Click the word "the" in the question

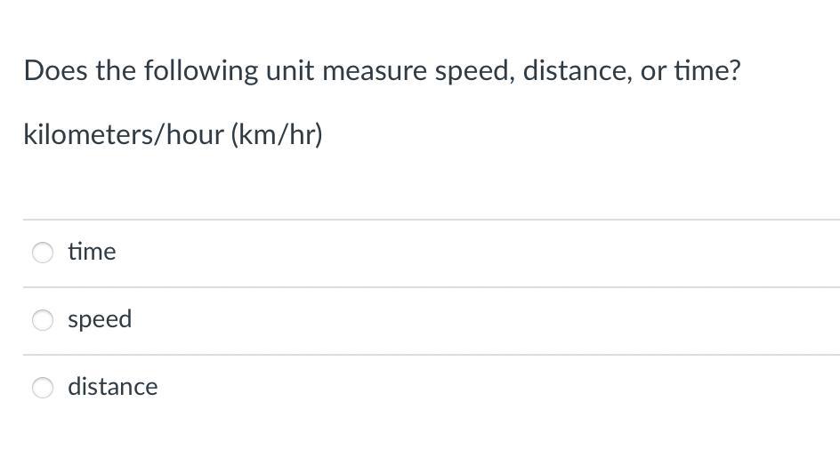point(115,71)
